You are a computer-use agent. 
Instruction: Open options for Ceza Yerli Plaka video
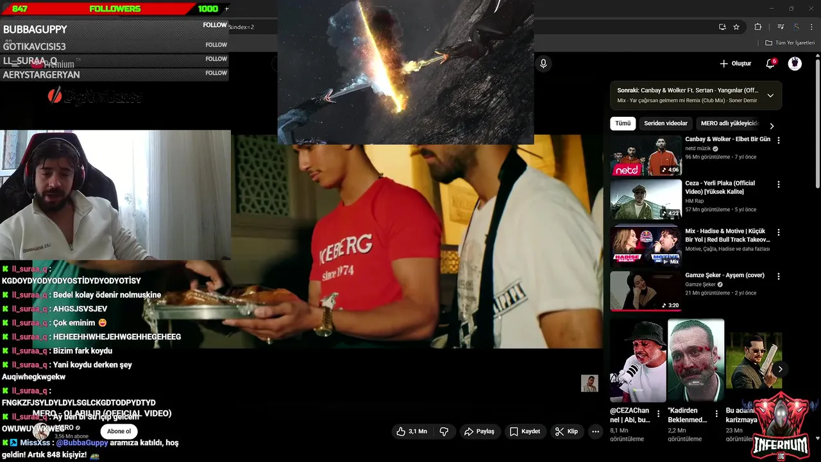click(779, 184)
